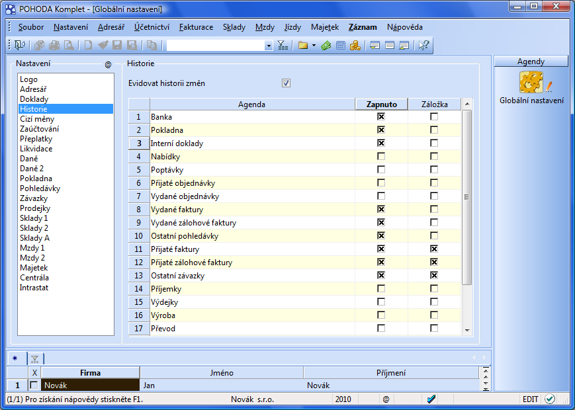Image resolution: width=575 pixels, height=410 pixels.
Task: Click the filter funnel toolbar icon
Action: pyautogui.click(x=283, y=45)
